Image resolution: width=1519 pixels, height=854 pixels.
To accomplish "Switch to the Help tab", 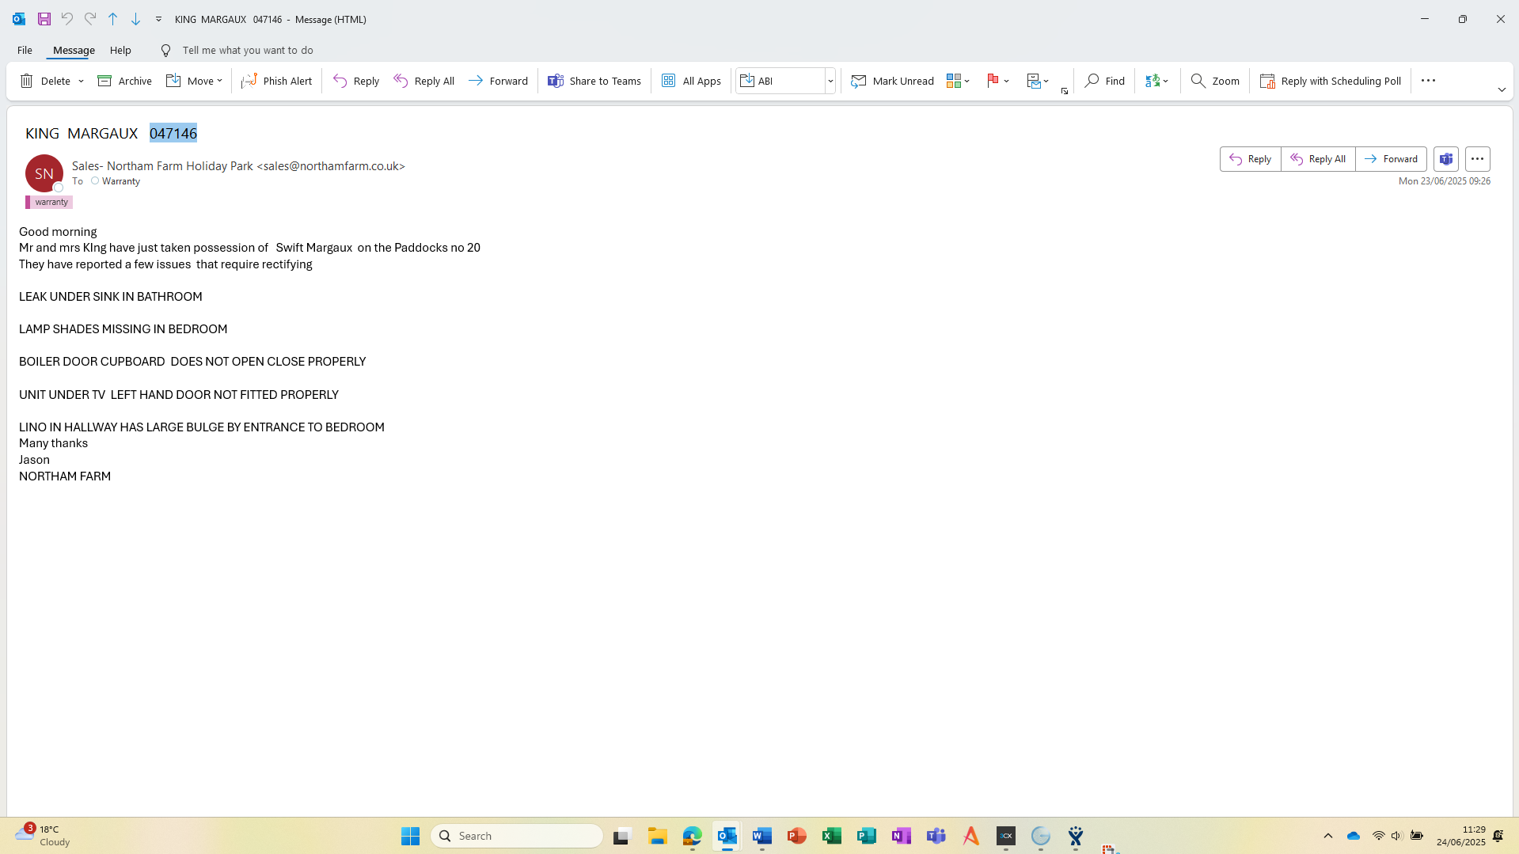I will point(120,50).
